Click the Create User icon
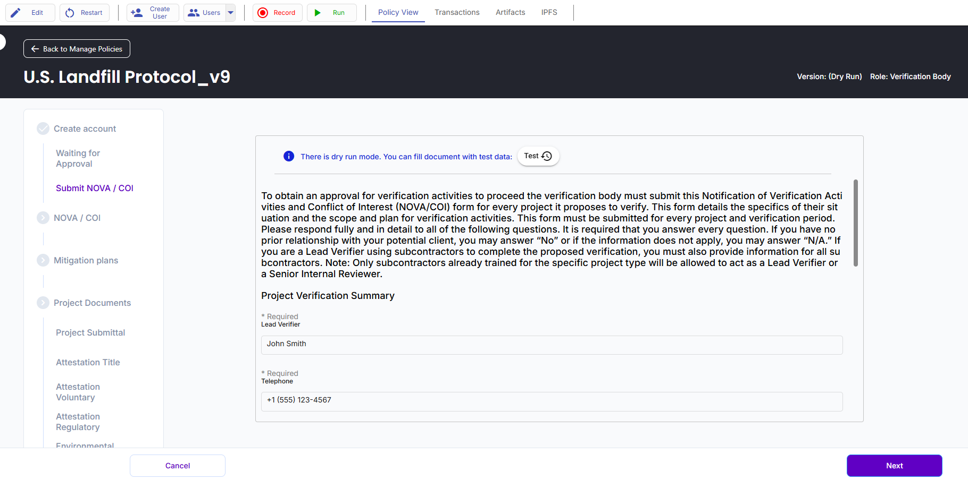 [137, 13]
